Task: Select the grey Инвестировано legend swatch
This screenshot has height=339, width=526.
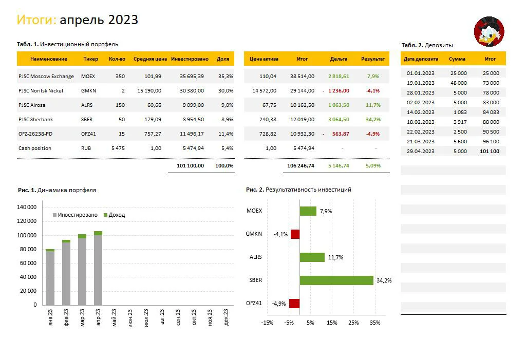Action: (x=54, y=215)
